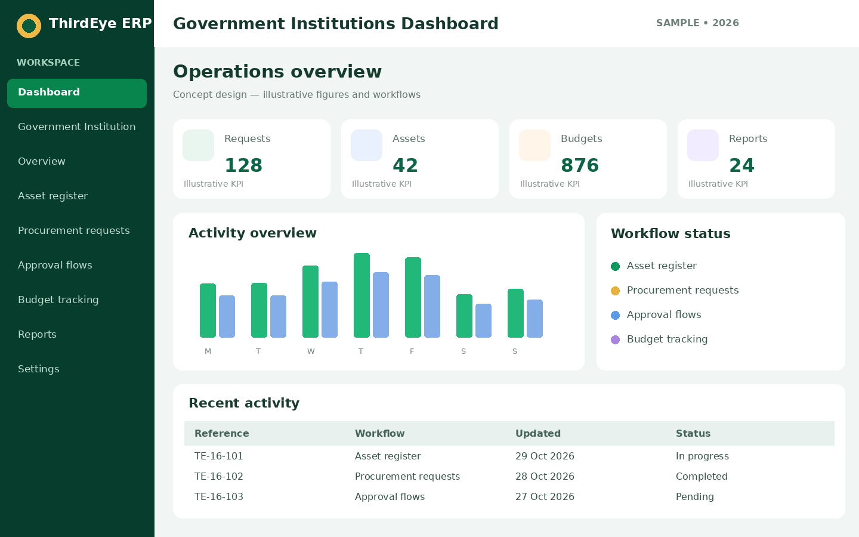The image size is (859, 537).
Task: Click the blue Monday bar in chart
Action: [227, 317]
